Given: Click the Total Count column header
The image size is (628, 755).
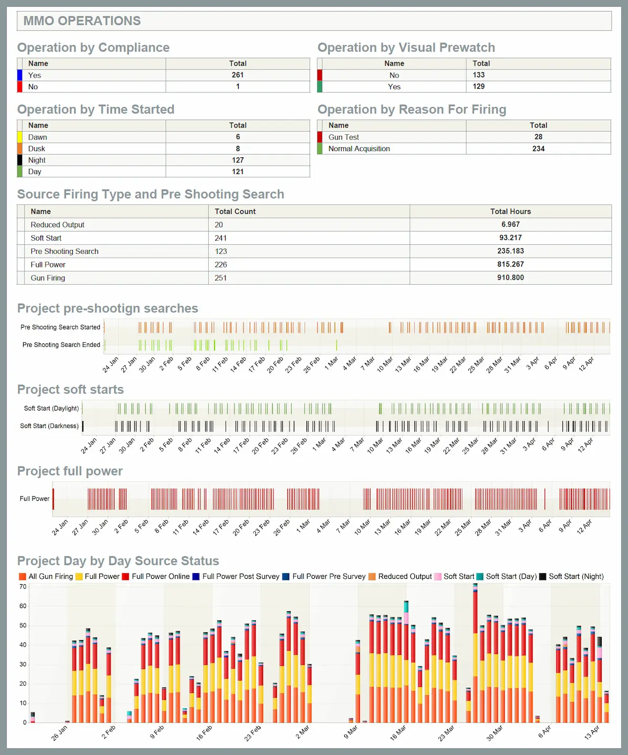Looking at the screenshot, I should [x=235, y=211].
